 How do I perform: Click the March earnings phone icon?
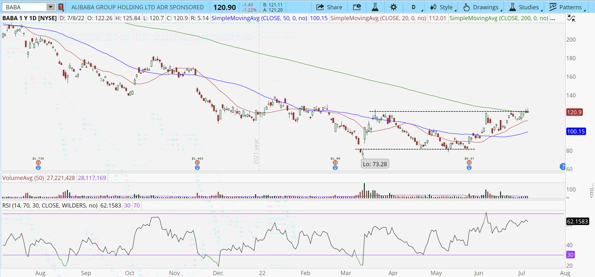pyautogui.click(x=335, y=163)
